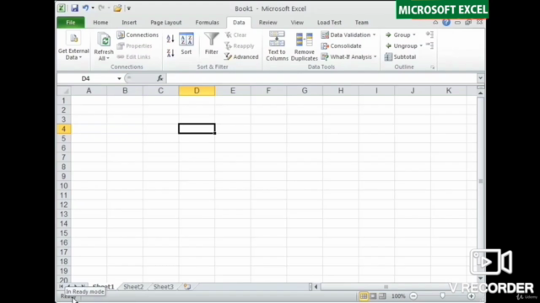The width and height of the screenshot is (540, 303).
Task: Click Properties in Connections group
Action: point(134,45)
